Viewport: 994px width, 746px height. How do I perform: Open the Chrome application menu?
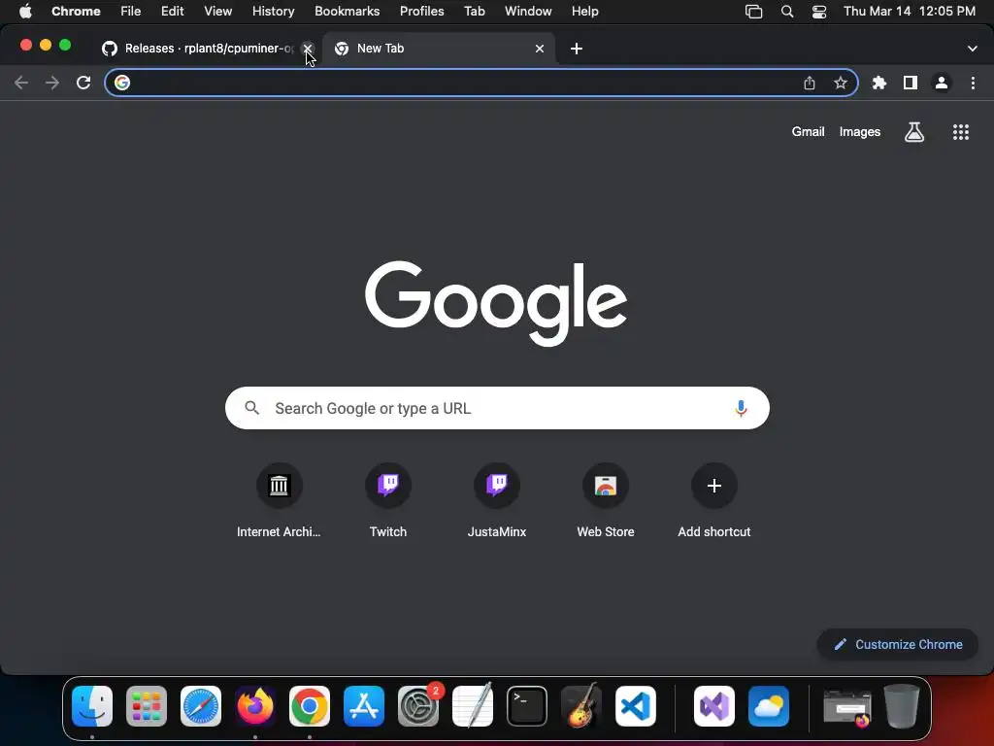pyautogui.click(x=76, y=12)
